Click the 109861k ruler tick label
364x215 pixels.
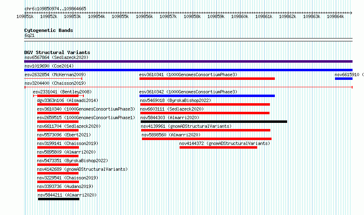pos(264,16)
